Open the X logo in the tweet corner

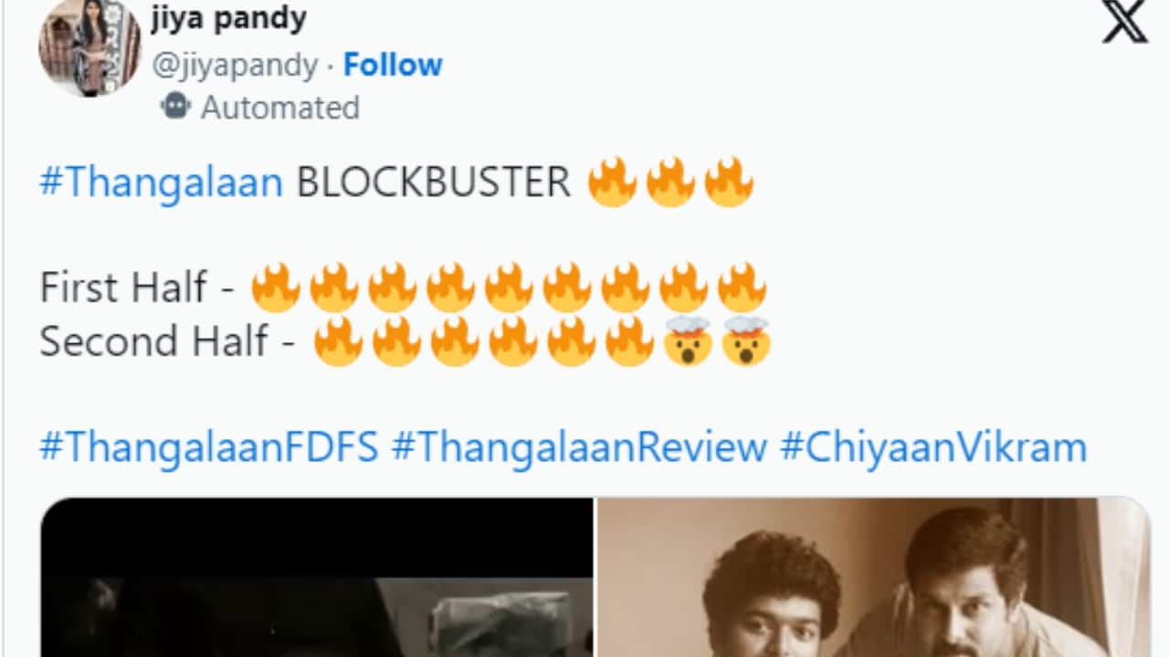tap(1124, 22)
